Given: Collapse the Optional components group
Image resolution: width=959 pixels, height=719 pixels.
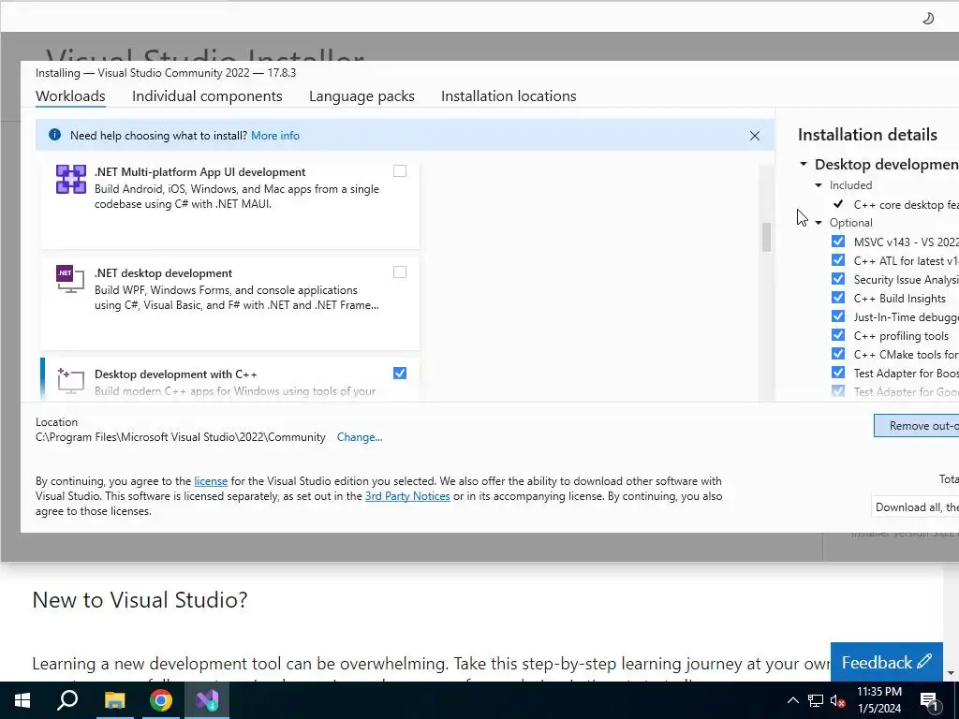Looking at the screenshot, I should click(819, 223).
